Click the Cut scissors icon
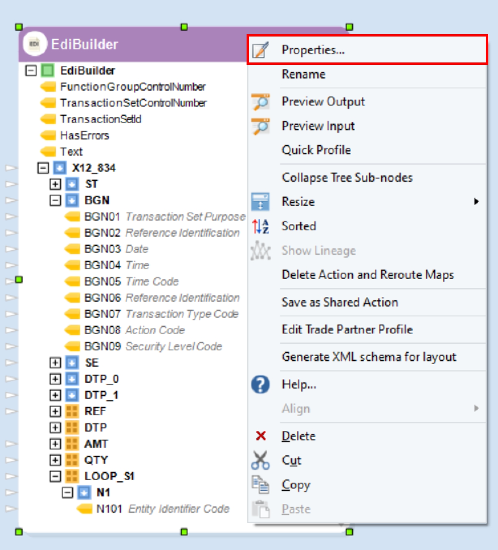Viewport: 498px width, 550px height. [x=260, y=460]
